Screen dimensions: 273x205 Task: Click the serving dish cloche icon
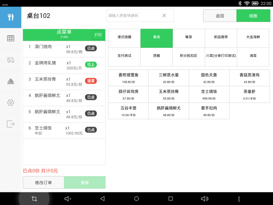(x=10, y=81)
